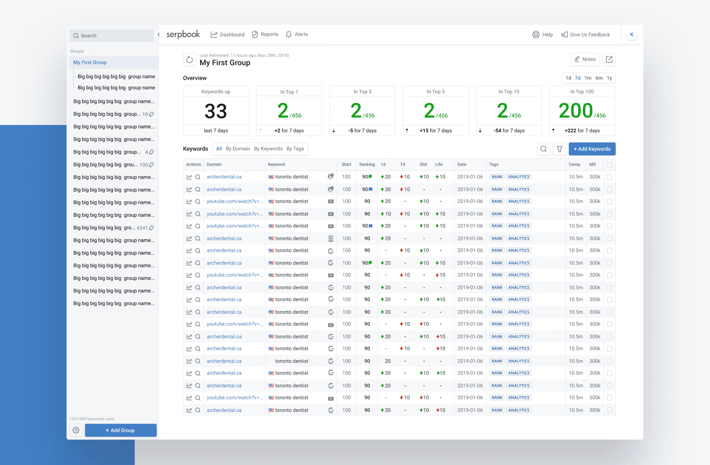Open the K user account menu
The height and width of the screenshot is (465, 710).
click(632, 35)
